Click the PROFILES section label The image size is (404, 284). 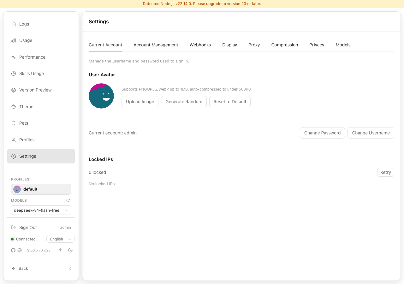coord(20,179)
